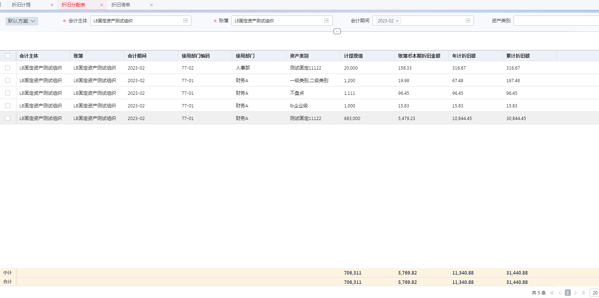Viewport: 599px width, 298px height.
Task: Click the 158.33 depreciation amount cell
Action: coord(405,68)
